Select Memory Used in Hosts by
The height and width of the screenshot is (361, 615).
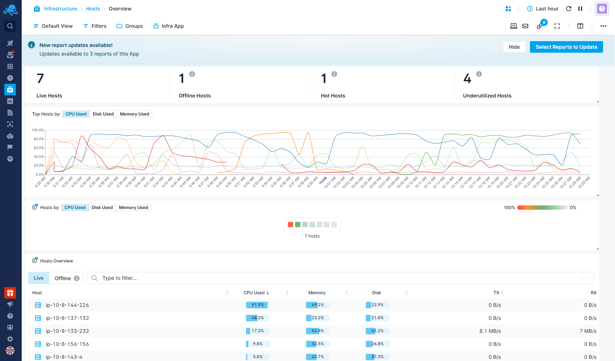tap(133, 208)
